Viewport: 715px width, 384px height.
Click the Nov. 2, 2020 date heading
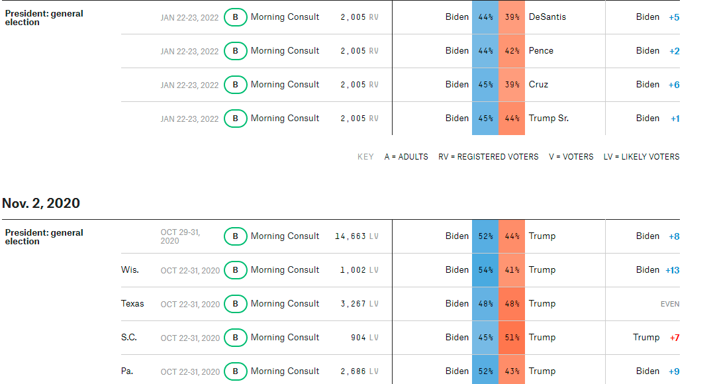pyautogui.click(x=41, y=203)
